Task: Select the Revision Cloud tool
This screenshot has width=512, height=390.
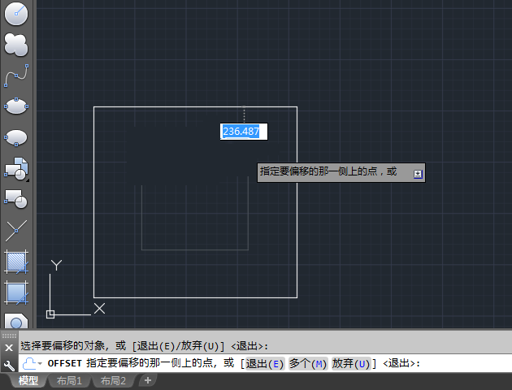Action: pos(16,45)
